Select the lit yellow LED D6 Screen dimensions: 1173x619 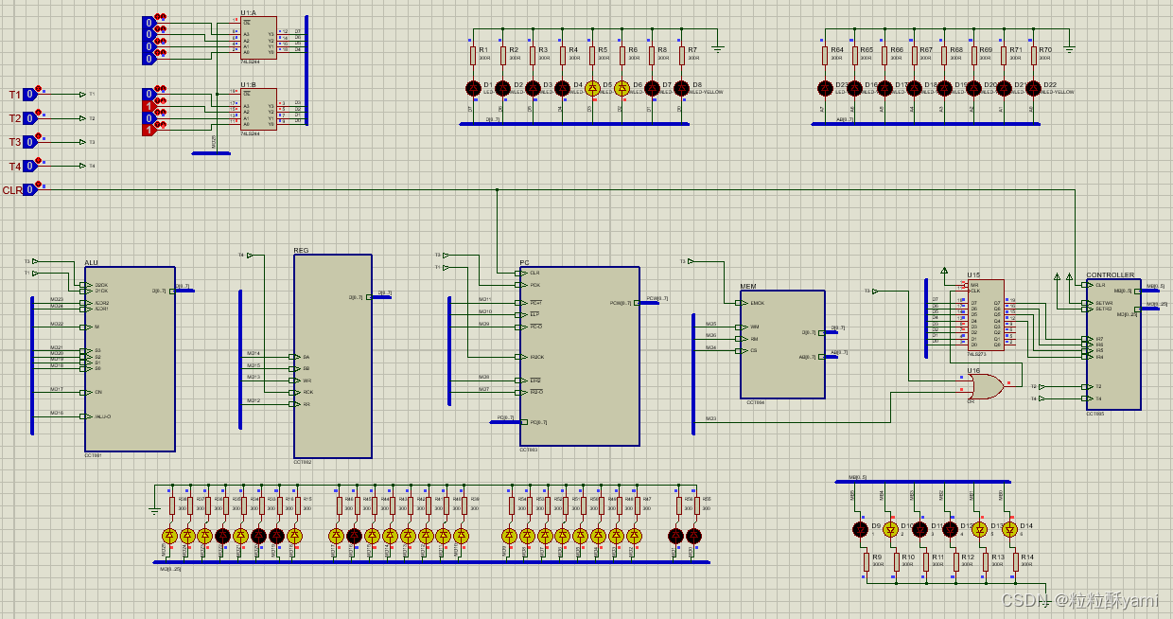point(622,88)
